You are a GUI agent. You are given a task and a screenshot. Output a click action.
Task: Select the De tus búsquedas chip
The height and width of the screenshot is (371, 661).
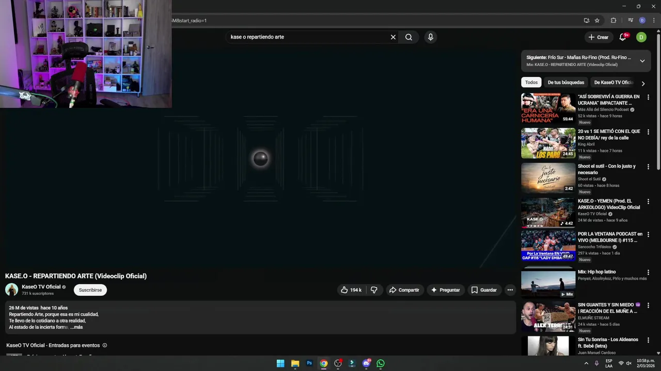(x=566, y=82)
